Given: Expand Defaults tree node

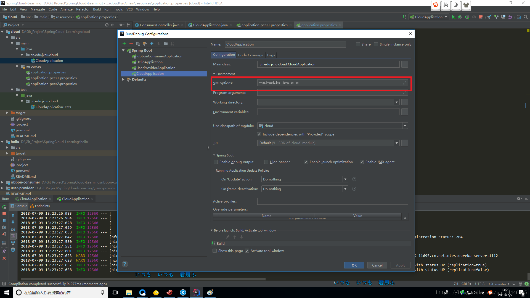Looking at the screenshot, I should (123, 79).
